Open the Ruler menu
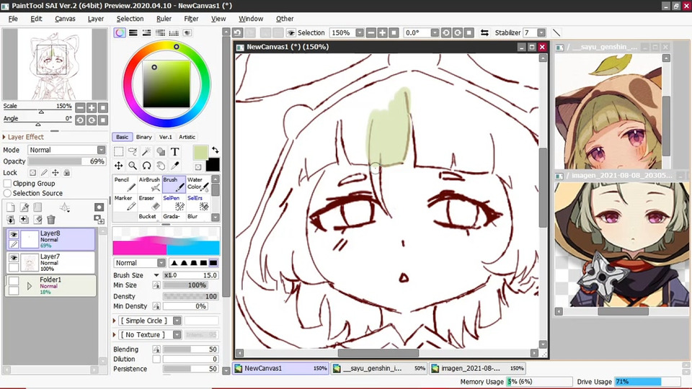Screen dimensions: 692x389 (x=164, y=19)
